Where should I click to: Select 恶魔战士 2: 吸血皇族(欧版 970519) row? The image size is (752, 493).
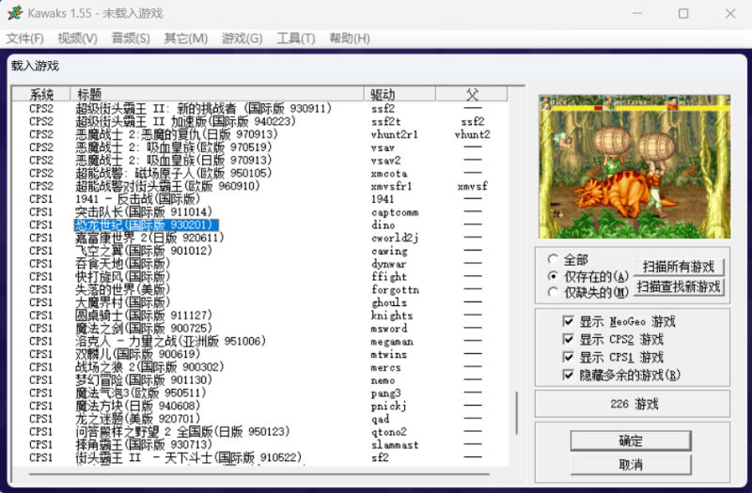pyautogui.click(x=259, y=147)
